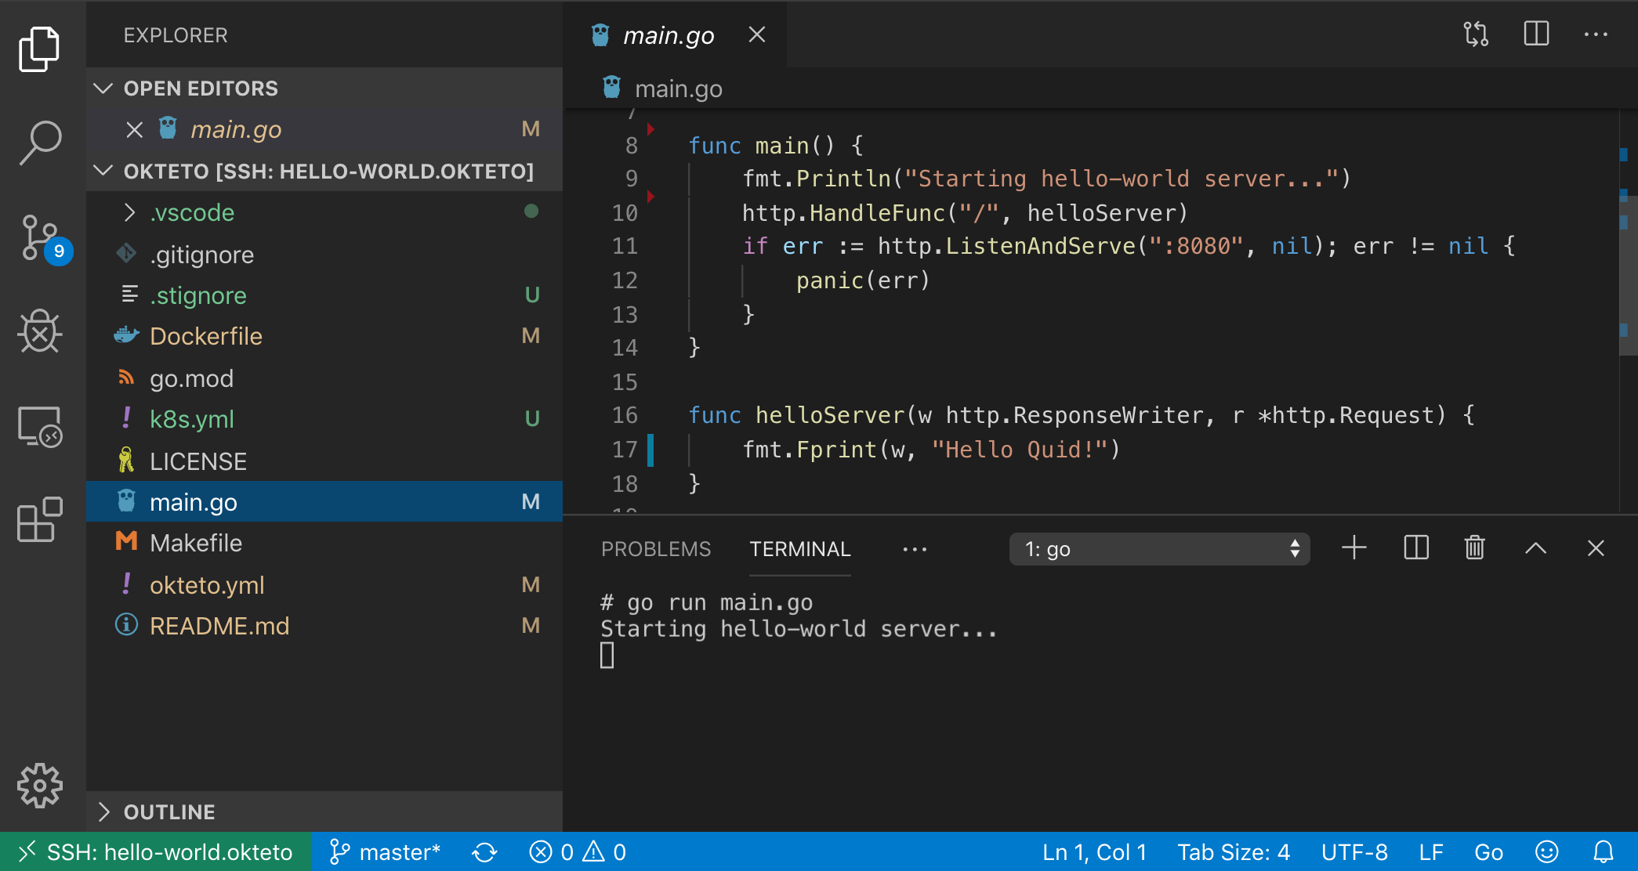1638x871 pixels.
Task: Open notifications bell in status bar
Action: 1604,852
